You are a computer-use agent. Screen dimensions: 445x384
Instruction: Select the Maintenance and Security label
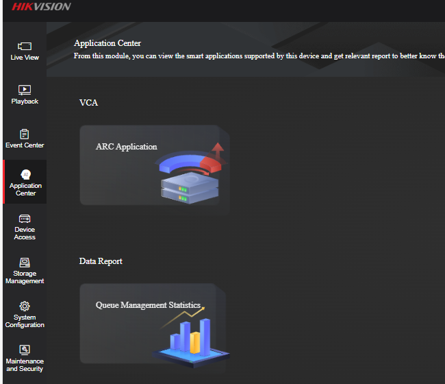pos(25,365)
